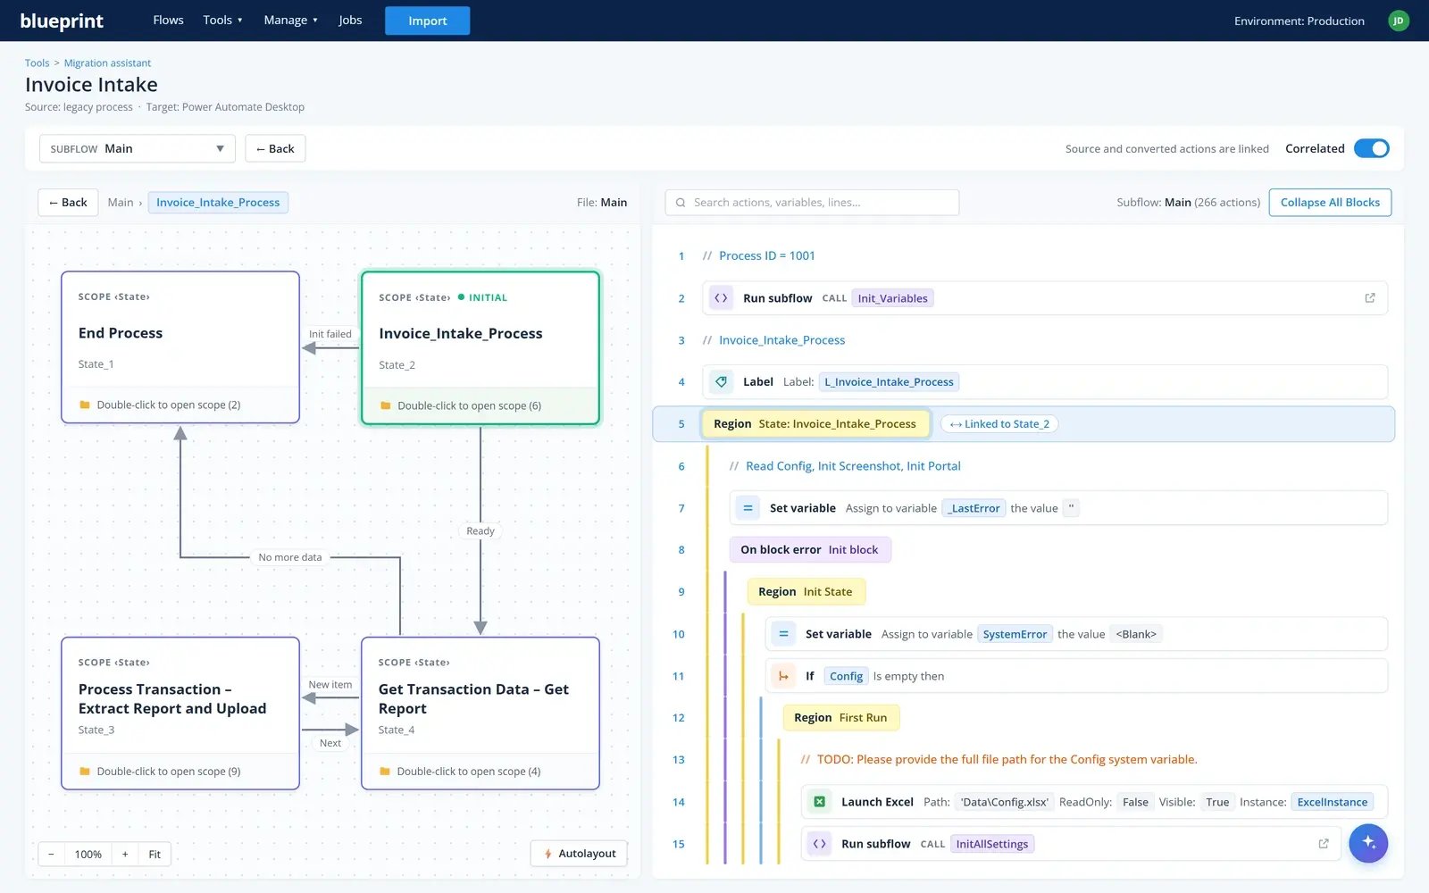Click the Back button beside the subflow dropdown
Screen dimensions: 1429x893
[275, 148]
